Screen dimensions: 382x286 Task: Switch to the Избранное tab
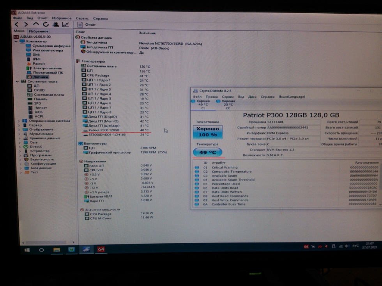click(39, 31)
